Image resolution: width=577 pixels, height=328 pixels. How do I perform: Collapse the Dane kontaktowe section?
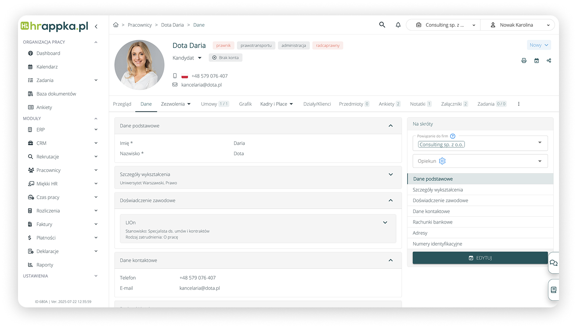(x=390, y=260)
